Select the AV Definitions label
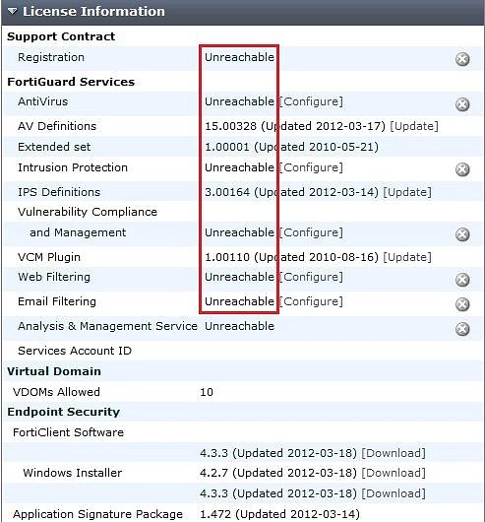485x522 pixels. pyautogui.click(x=57, y=126)
